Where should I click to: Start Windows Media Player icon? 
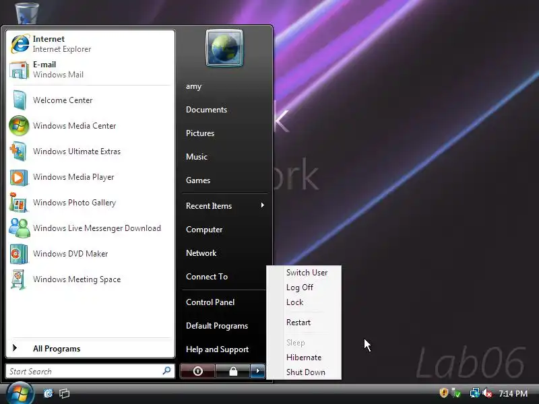pos(19,177)
